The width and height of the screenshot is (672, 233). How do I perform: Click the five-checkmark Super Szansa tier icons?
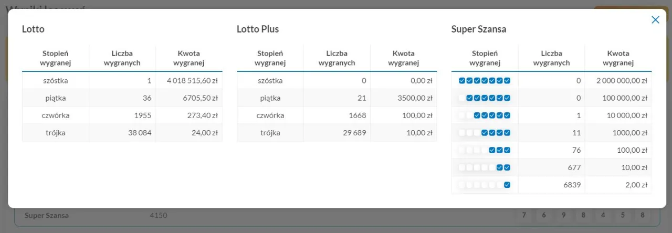point(492,115)
